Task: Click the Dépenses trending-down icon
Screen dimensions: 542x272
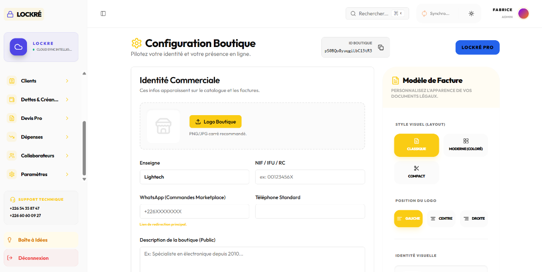Action: (12, 137)
